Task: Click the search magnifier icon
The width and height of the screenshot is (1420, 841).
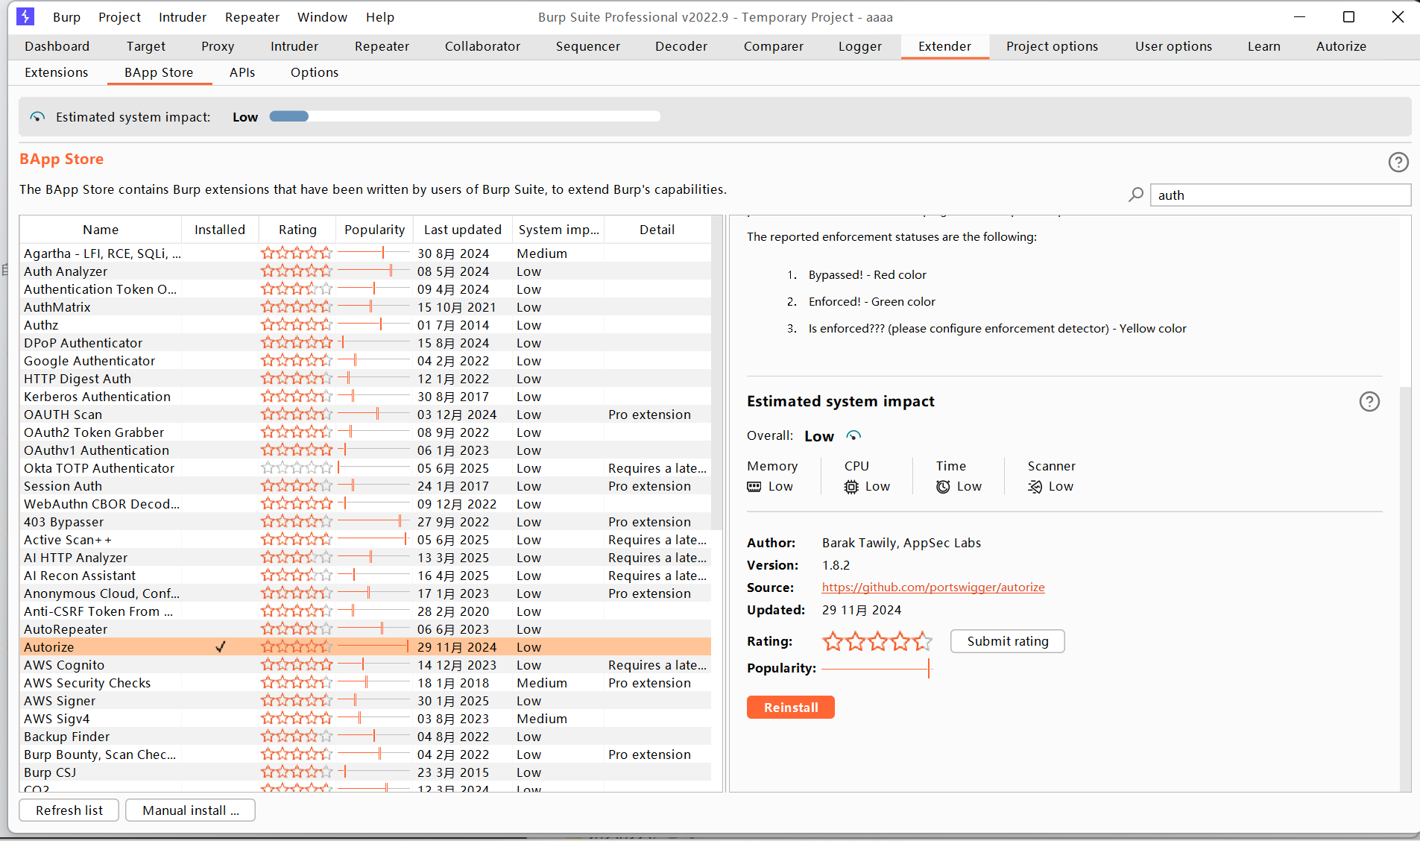Action: [1136, 195]
